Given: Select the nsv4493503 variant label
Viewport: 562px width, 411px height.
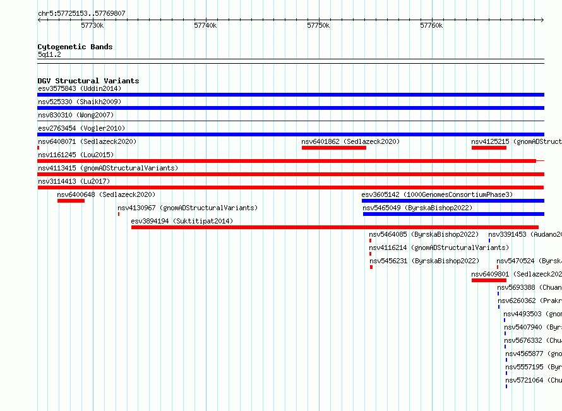Looking at the screenshot, I should [x=532, y=314].
